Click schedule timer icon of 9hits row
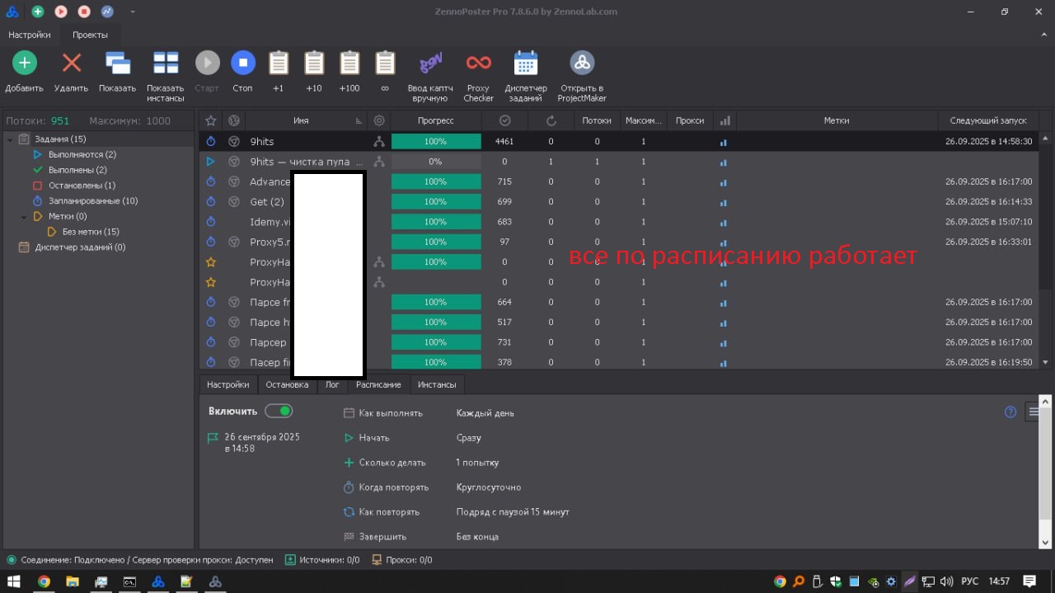Image resolution: width=1055 pixels, height=593 pixels. coord(211,142)
